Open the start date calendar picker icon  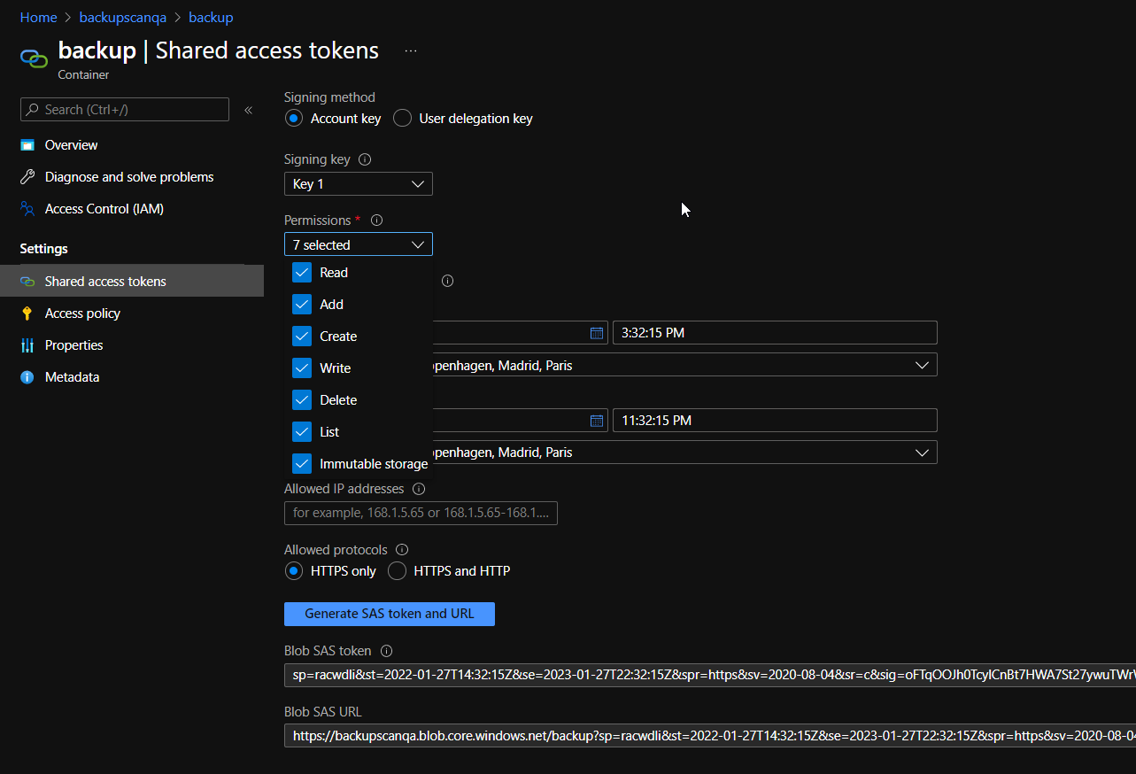click(597, 333)
